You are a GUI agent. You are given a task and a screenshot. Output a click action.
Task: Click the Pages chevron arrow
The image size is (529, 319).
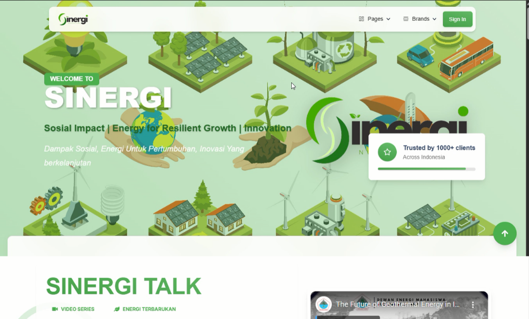(x=388, y=19)
